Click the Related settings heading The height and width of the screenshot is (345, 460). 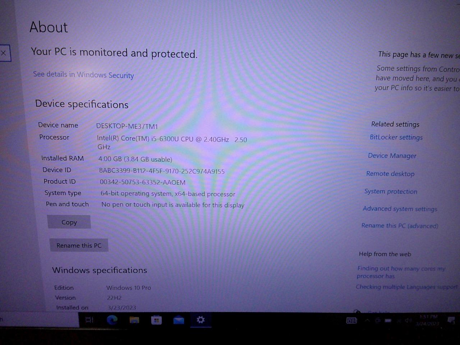pos(395,124)
